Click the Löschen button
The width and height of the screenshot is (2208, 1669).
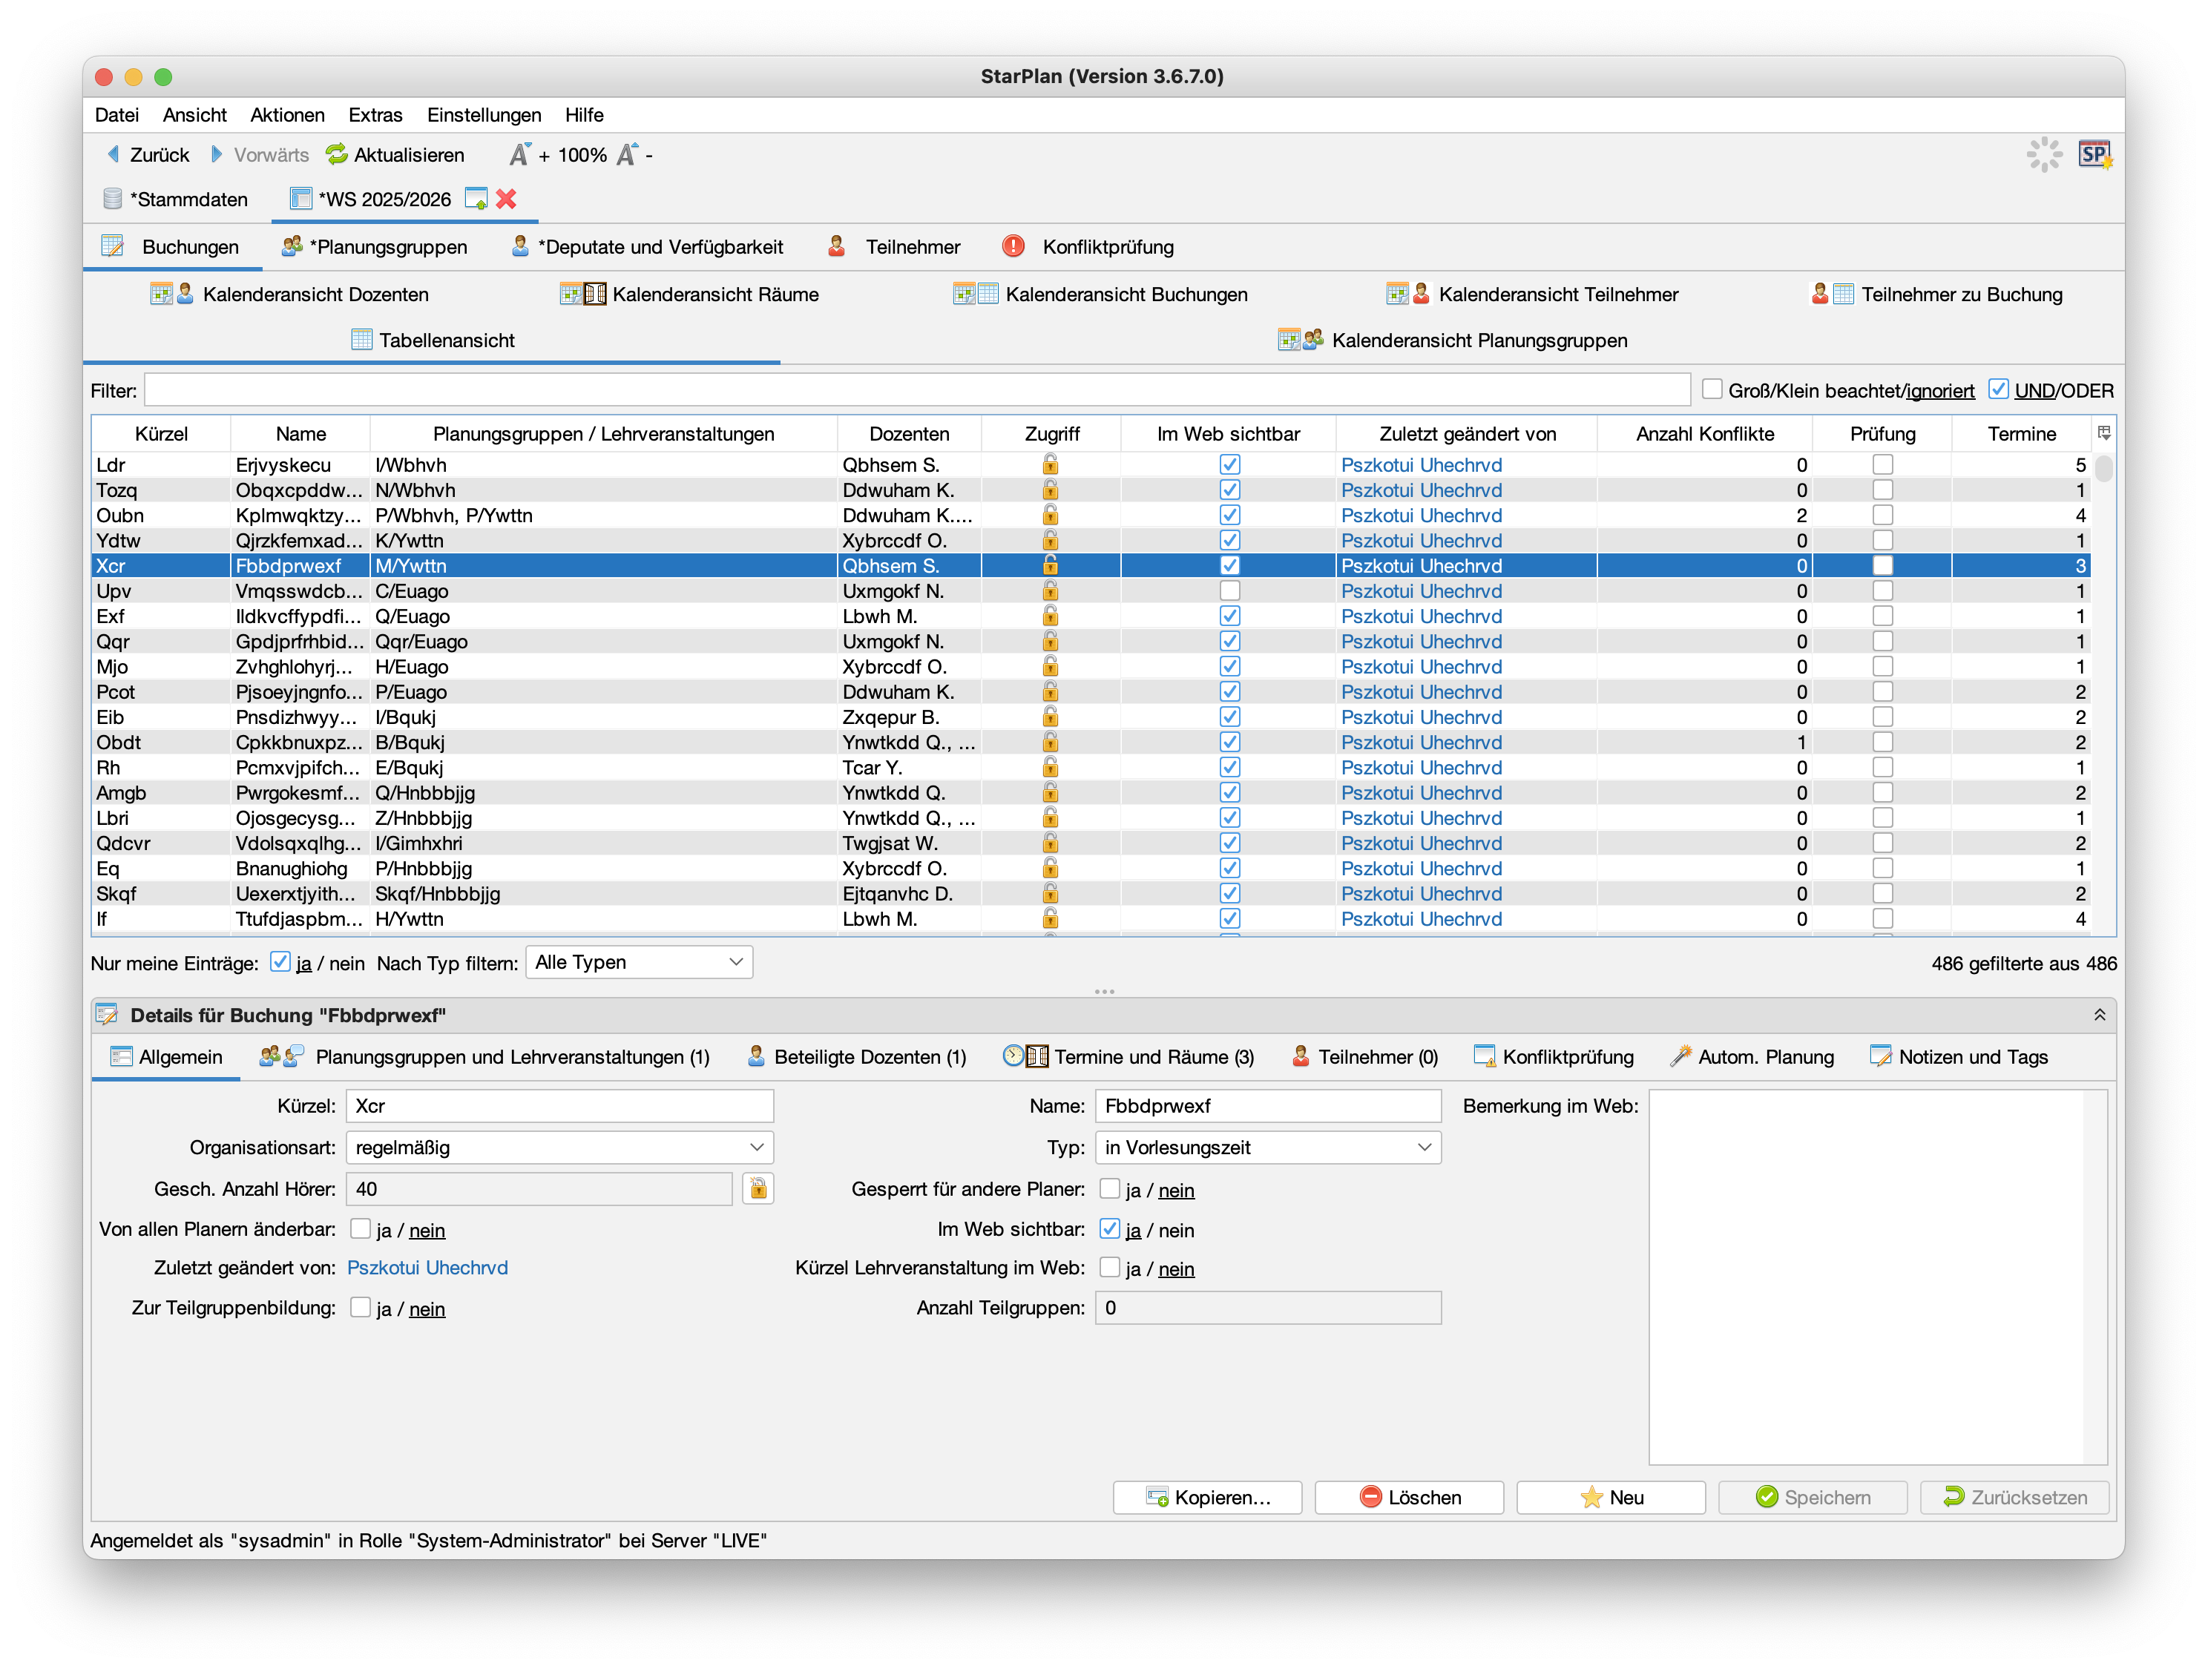[1408, 1498]
